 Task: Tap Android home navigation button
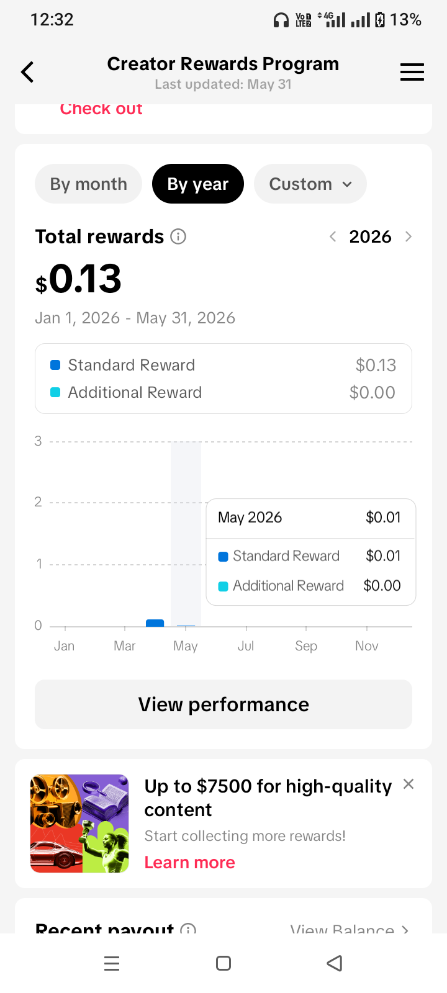[x=223, y=963]
